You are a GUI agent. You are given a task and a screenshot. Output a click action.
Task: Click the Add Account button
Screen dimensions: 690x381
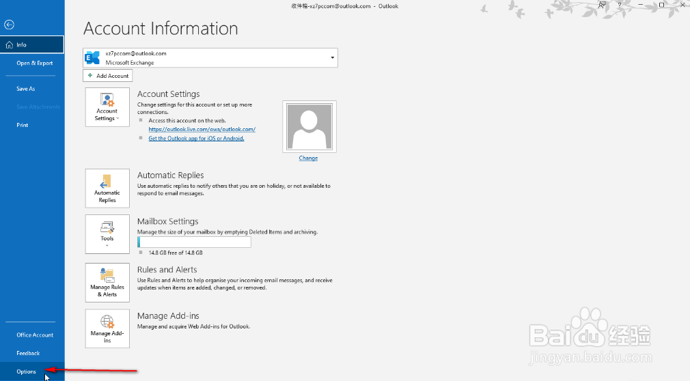[107, 76]
